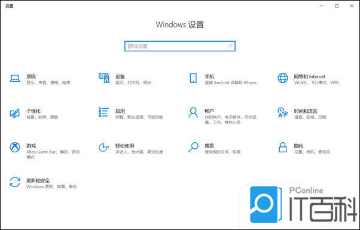Click the magnifier icon in the search box
This screenshot has width=360, height=230.
point(230,46)
